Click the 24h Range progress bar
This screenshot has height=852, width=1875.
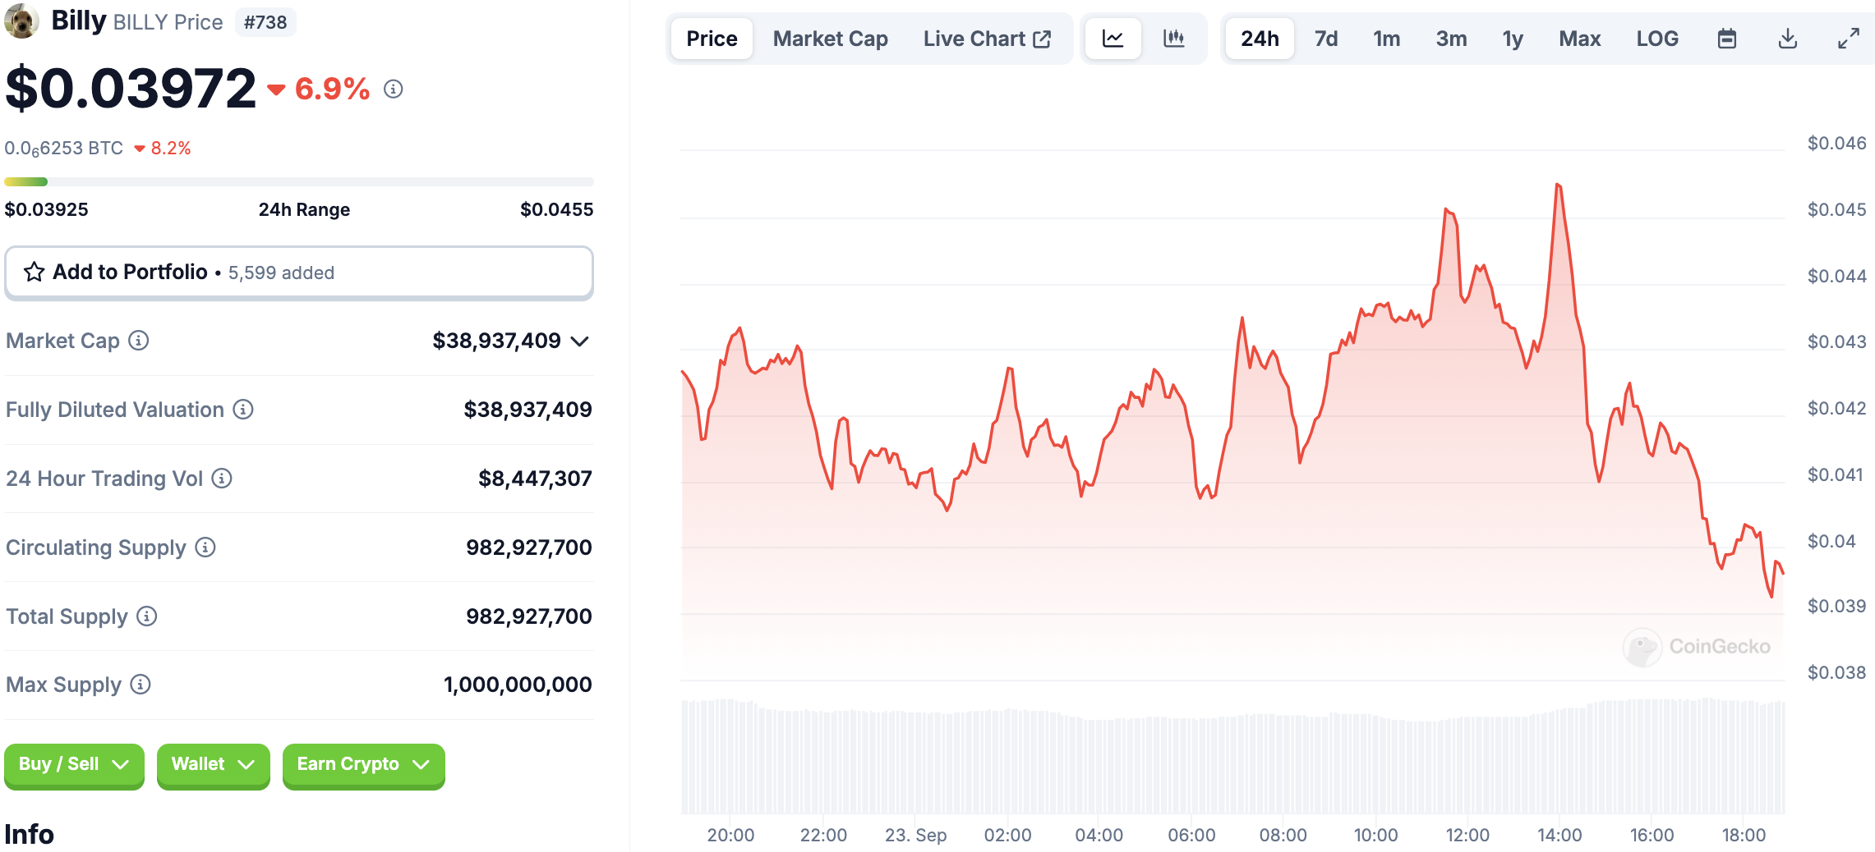tap(298, 181)
